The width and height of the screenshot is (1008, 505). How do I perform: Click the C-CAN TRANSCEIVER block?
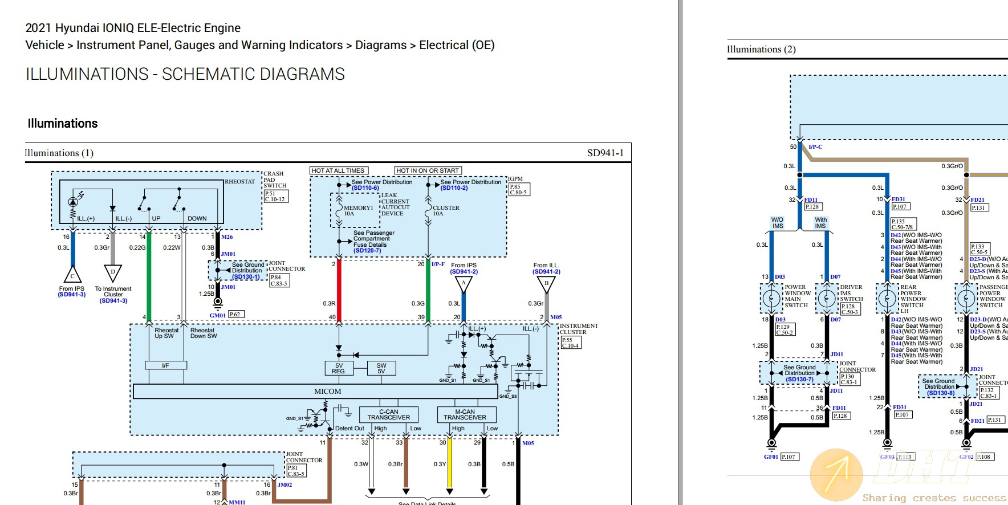click(x=389, y=414)
